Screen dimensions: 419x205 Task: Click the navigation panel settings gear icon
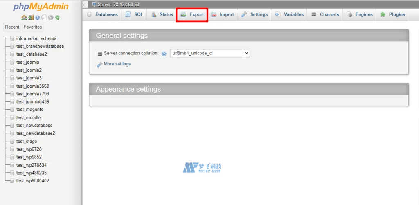(51, 18)
